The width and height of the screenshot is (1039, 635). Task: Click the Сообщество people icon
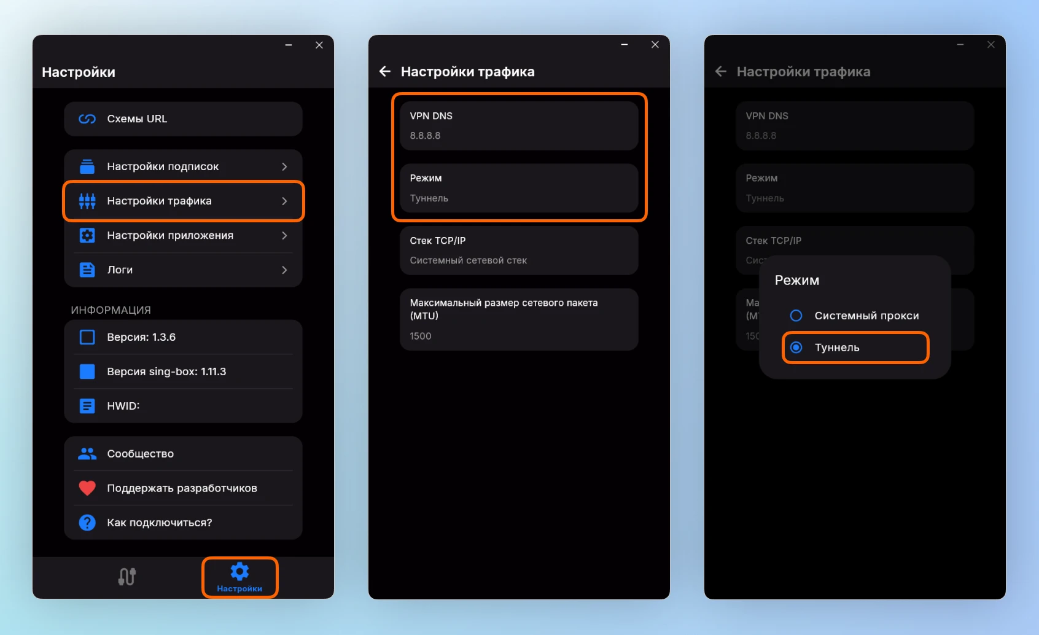tap(87, 454)
